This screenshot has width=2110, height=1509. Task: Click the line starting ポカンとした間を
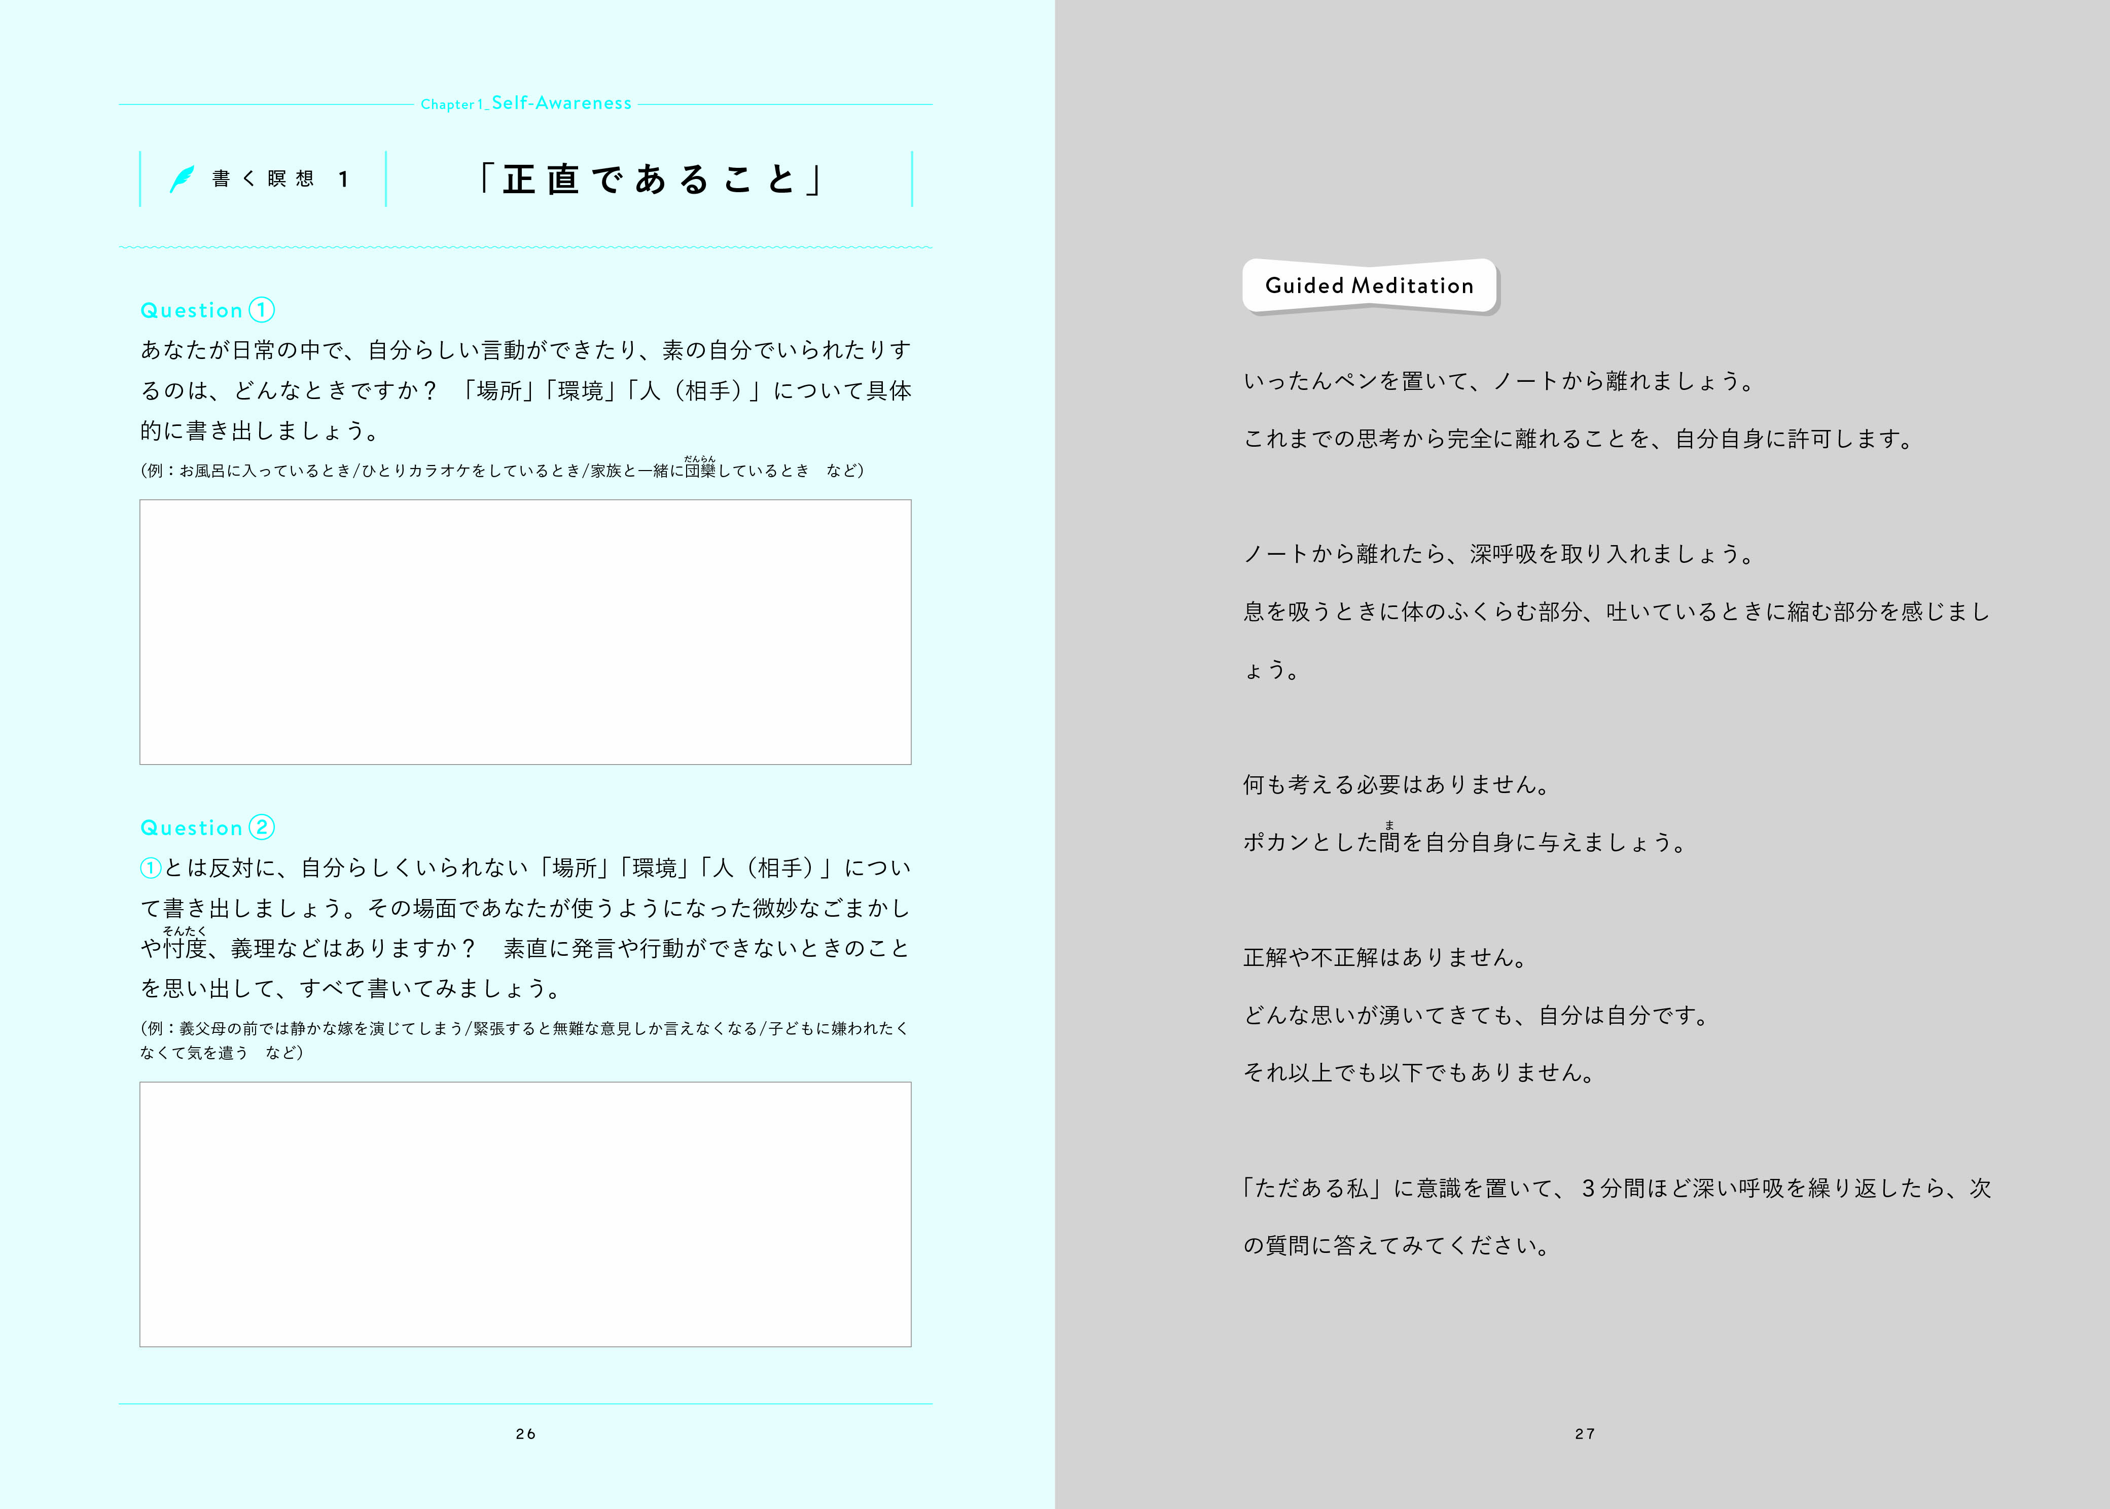click(1464, 843)
